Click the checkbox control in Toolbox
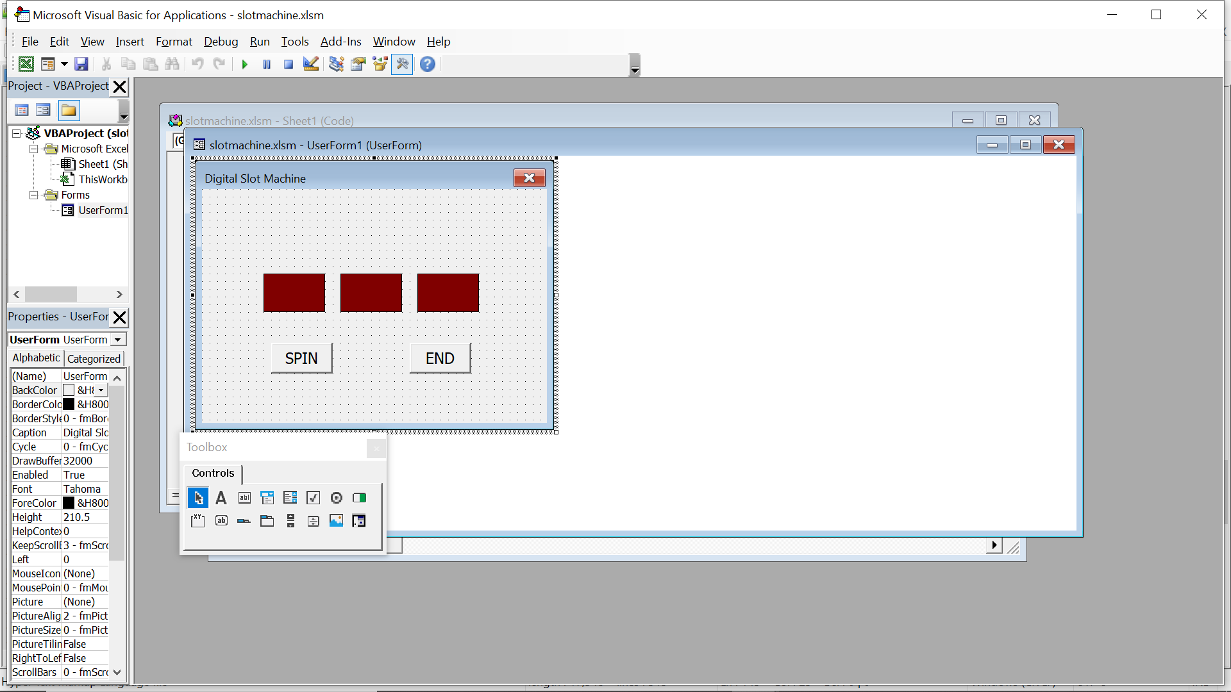Viewport: 1231px width, 692px height. point(313,498)
